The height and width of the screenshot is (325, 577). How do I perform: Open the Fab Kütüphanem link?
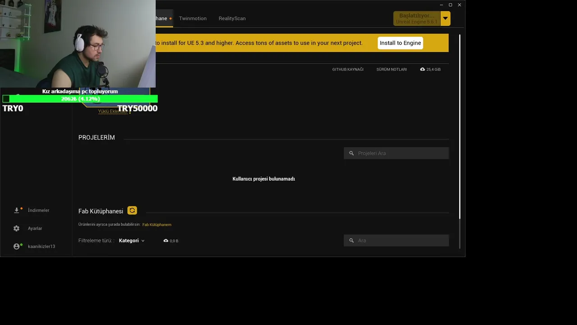coord(157,224)
